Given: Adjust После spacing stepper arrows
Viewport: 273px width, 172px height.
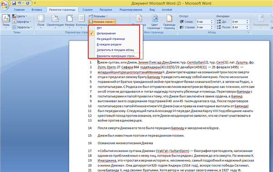Looking at the screenshot, I should point(247,27).
